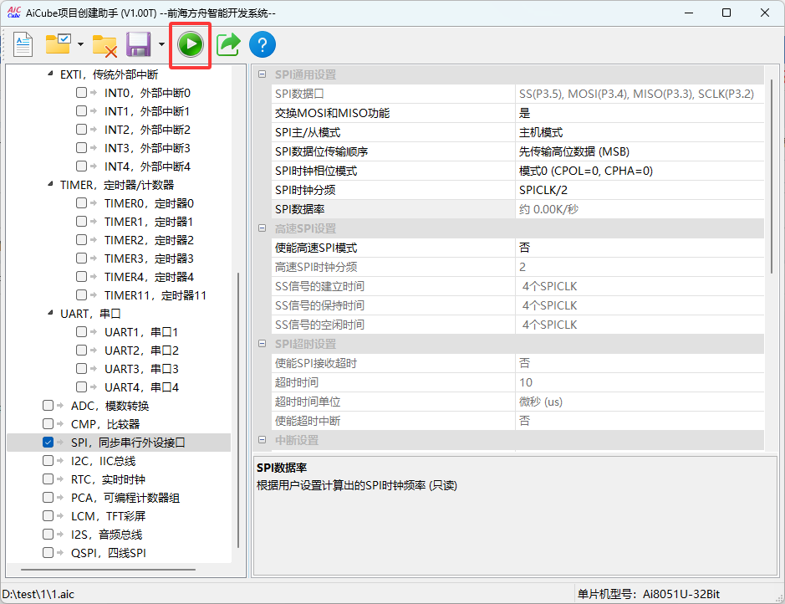Viewport: 785px width, 604px height.
Task: Click the new project document icon
Action: tap(23, 44)
